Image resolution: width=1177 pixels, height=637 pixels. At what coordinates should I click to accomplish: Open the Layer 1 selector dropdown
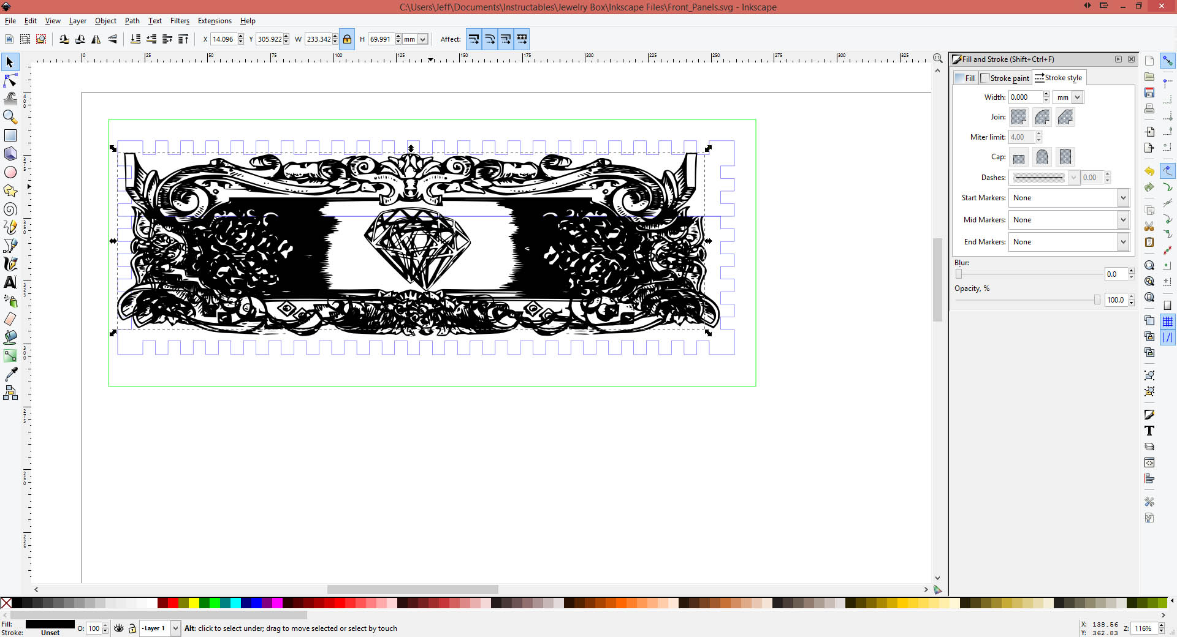tap(160, 628)
